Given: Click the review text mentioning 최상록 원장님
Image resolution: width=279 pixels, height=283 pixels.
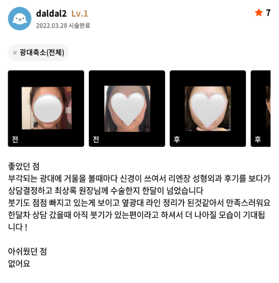Looking at the screenshot, I should (x=106, y=191).
